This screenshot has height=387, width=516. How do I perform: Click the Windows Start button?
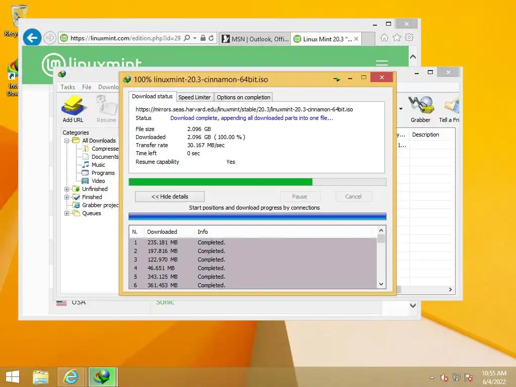pyautogui.click(x=13, y=377)
